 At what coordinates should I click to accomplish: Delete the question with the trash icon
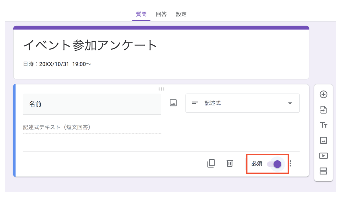[x=230, y=164]
